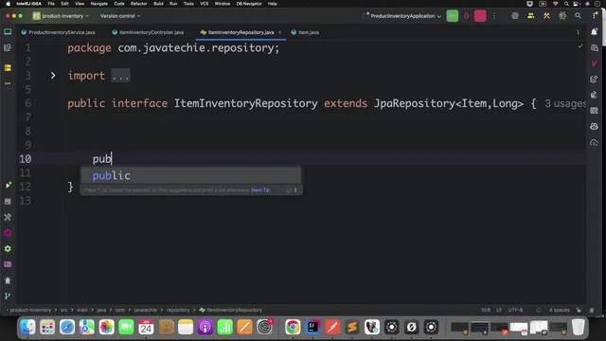Image resolution: width=606 pixels, height=341 pixels.
Task: Open editor tabs options vertical dots
Action: (x=578, y=32)
